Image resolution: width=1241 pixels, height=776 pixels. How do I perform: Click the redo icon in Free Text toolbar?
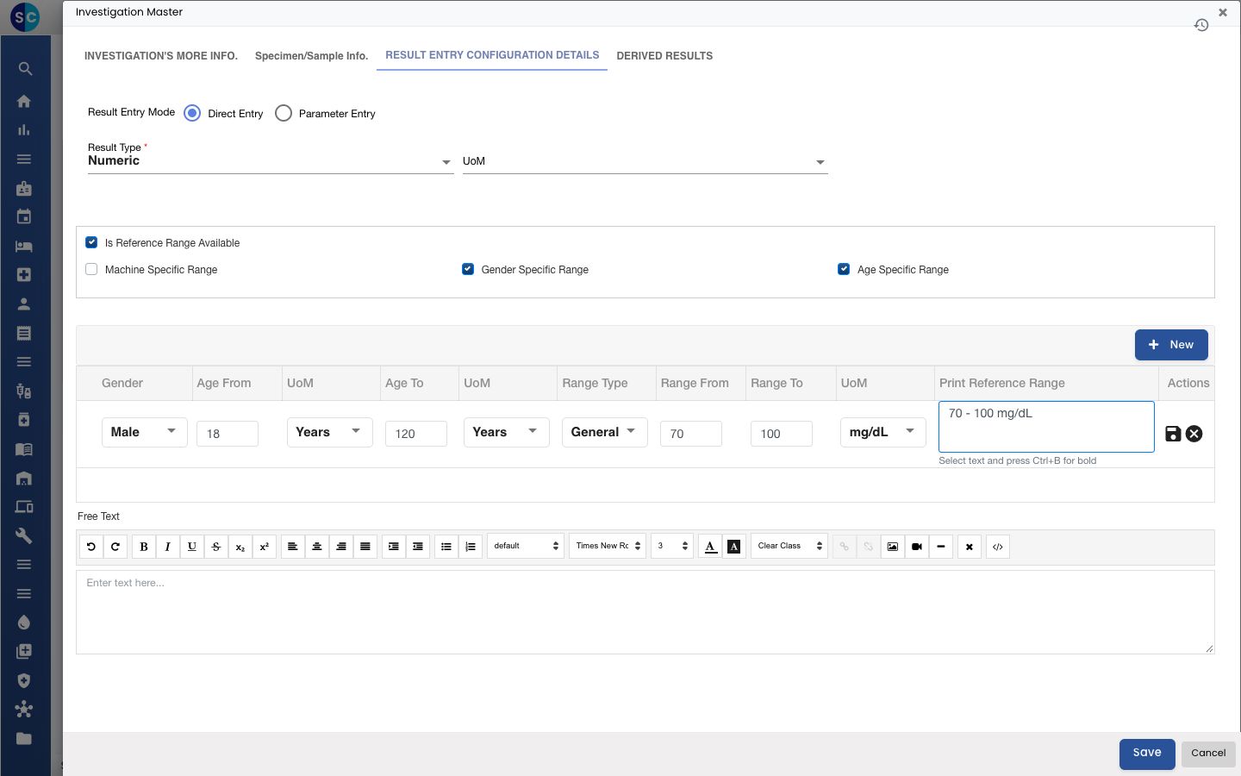pos(115,547)
